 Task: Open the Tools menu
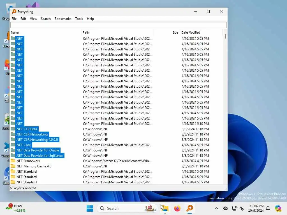coord(79,19)
